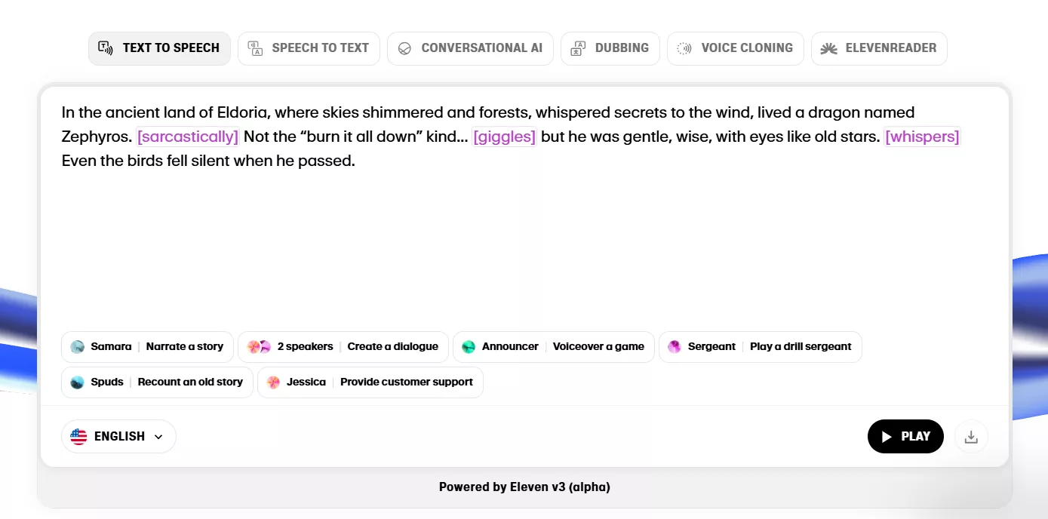
Task: Open the English language dropdown
Action: (118, 437)
